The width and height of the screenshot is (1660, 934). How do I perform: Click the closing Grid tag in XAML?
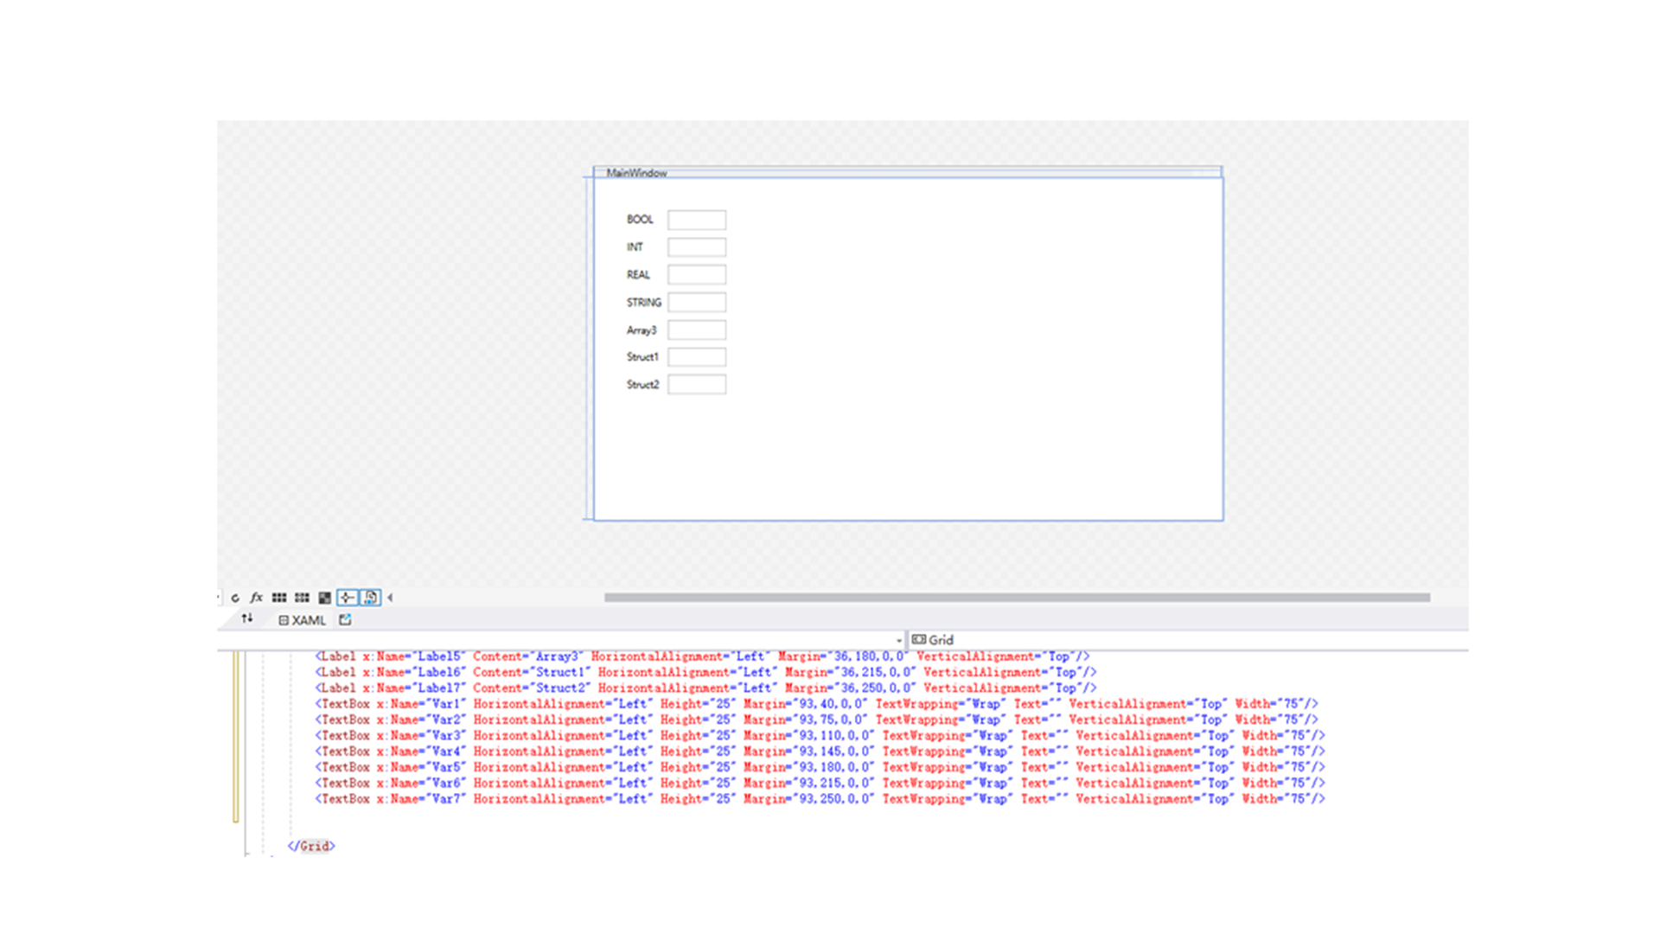click(x=312, y=846)
